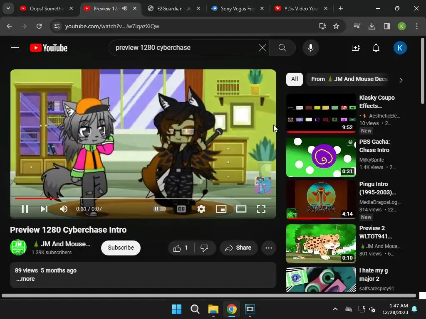Open JM And Mouse channel avatar

pyautogui.click(x=18, y=247)
